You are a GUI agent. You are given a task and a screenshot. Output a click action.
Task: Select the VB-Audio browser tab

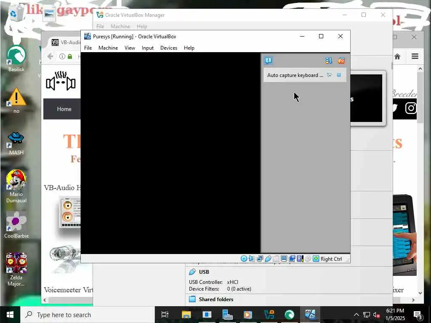coord(66,42)
